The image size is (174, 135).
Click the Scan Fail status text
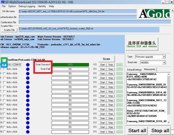coord(45,69)
